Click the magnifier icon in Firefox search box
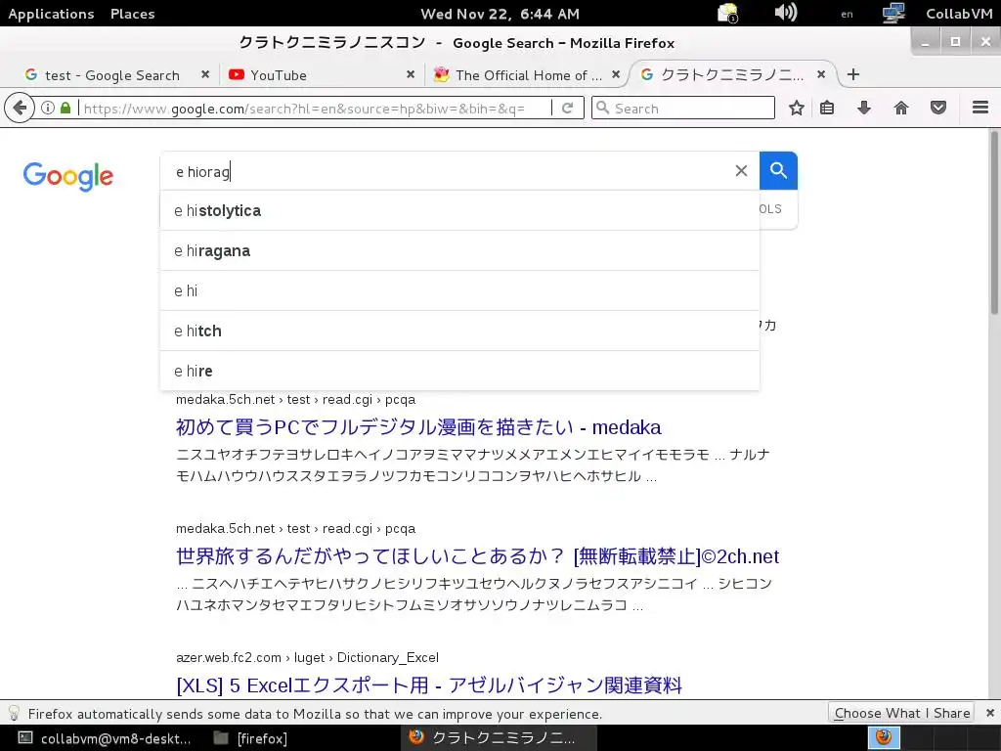The height and width of the screenshot is (751, 1001). point(602,108)
